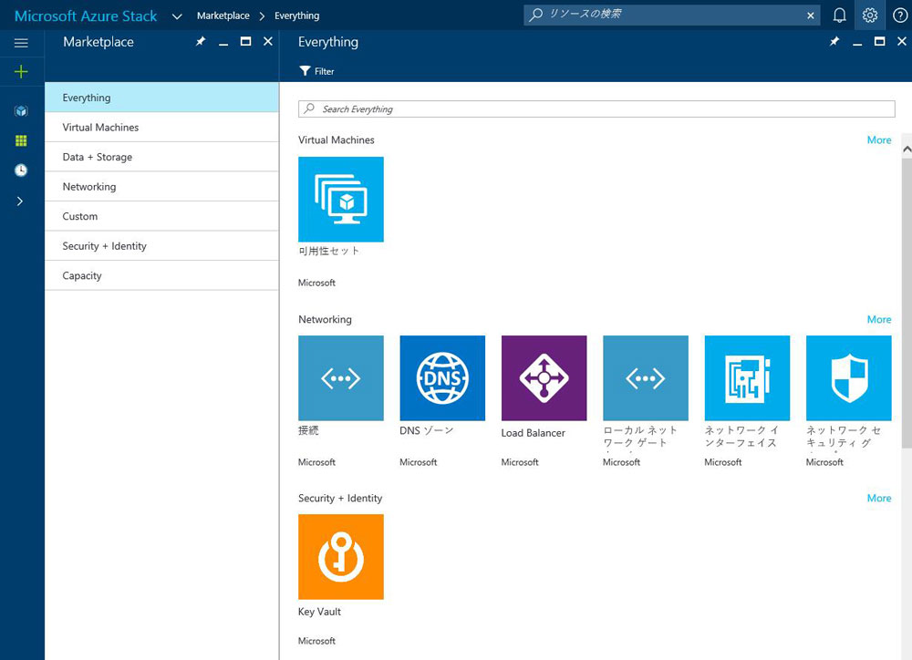Screen dimensions: 912x660
Task: Select Virtual Machines category in Marketplace
Action: click(x=161, y=127)
